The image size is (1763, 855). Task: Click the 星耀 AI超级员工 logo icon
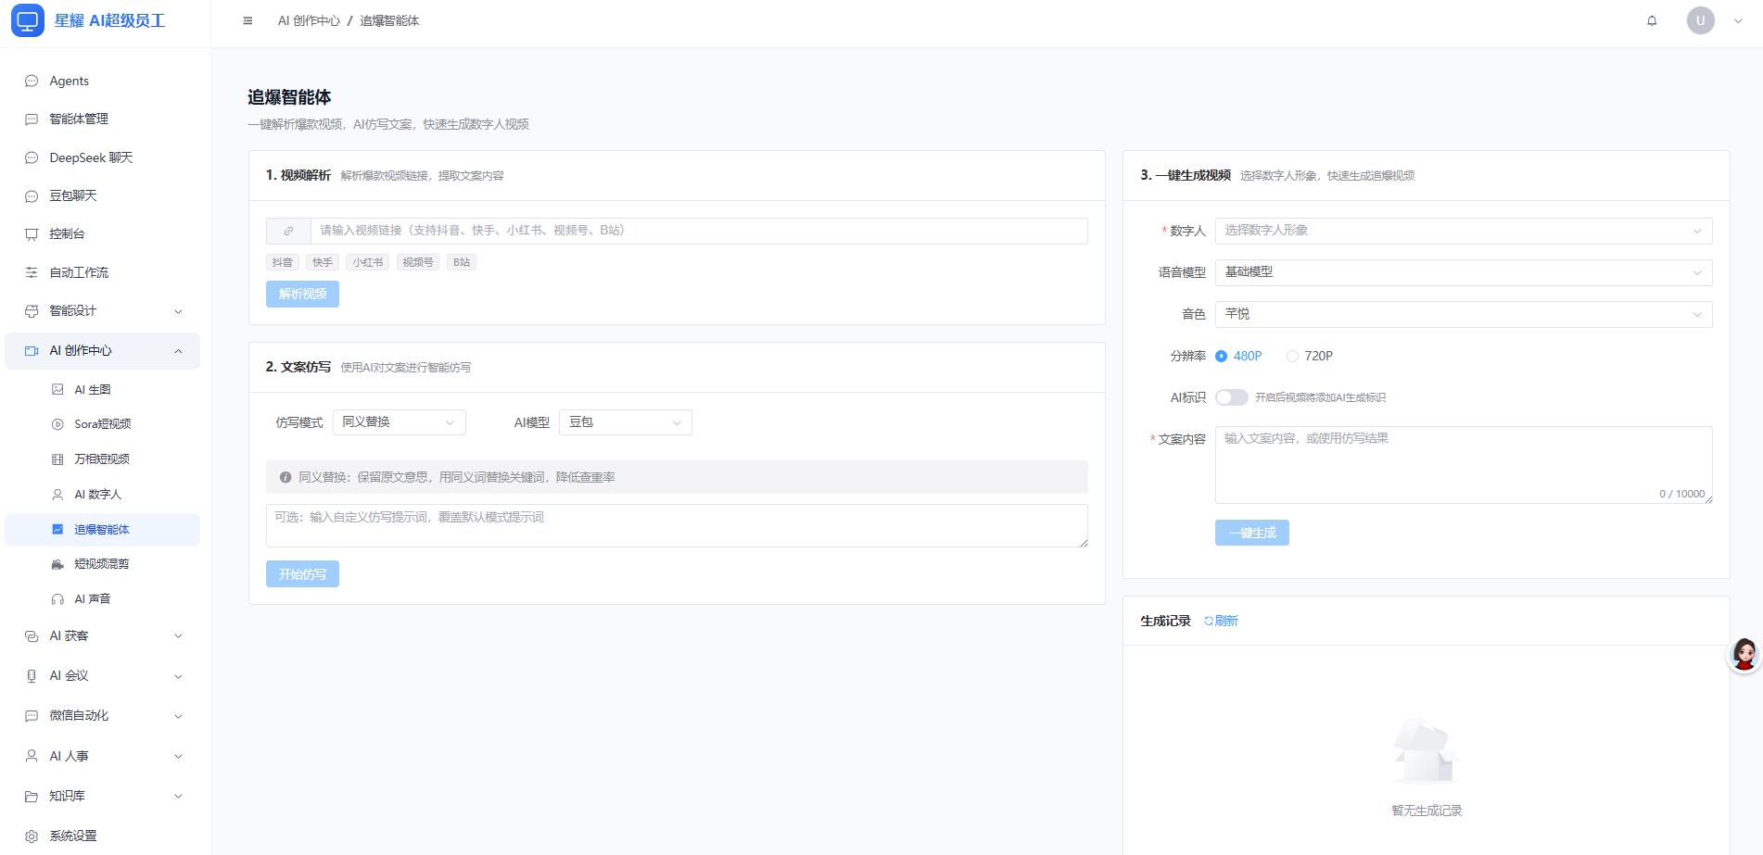(28, 20)
